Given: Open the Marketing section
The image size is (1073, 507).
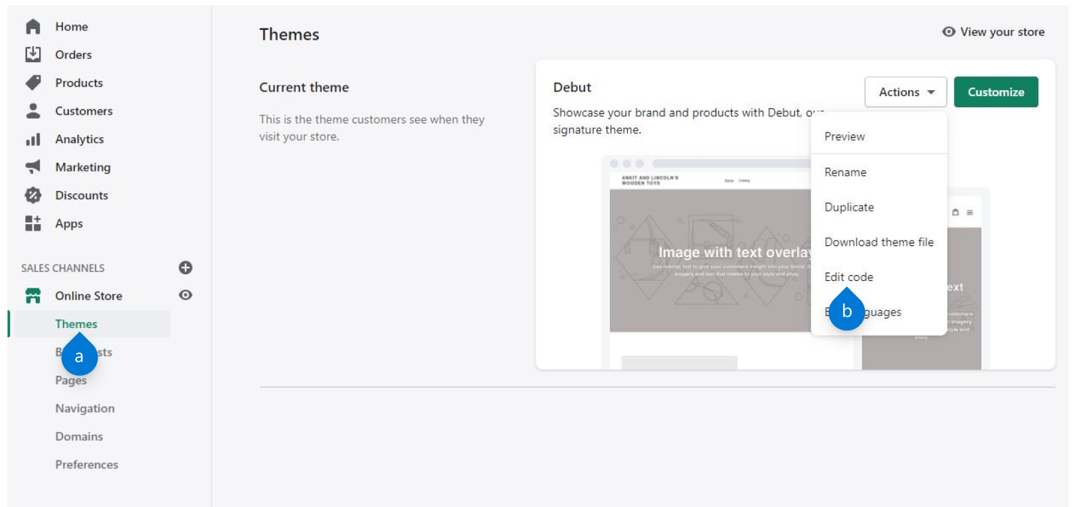Looking at the screenshot, I should point(83,167).
